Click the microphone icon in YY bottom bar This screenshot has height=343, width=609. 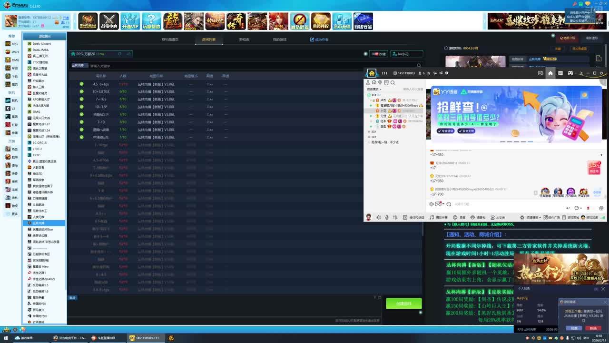[387, 217]
